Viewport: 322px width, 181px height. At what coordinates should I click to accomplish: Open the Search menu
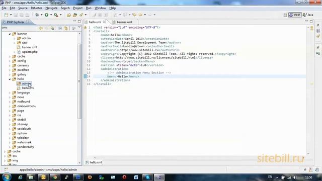(65, 8)
